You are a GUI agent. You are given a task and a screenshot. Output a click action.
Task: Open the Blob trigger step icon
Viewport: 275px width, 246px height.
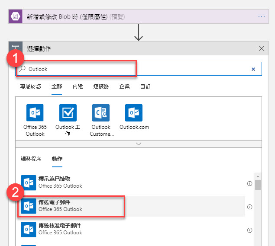tap(16, 16)
